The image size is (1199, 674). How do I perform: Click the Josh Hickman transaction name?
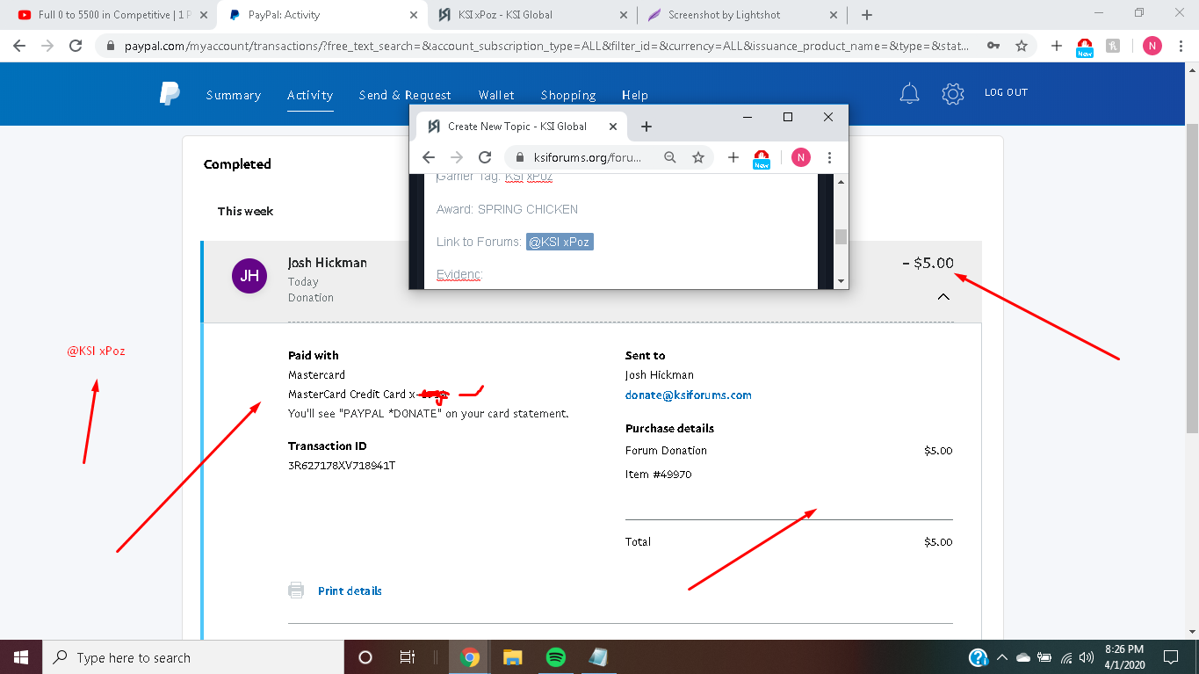pos(328,263)
